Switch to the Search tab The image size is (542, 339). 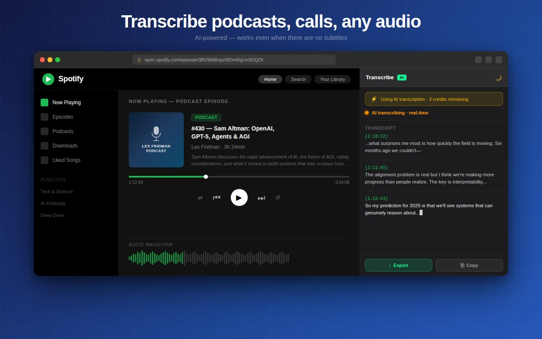(298, 79)
